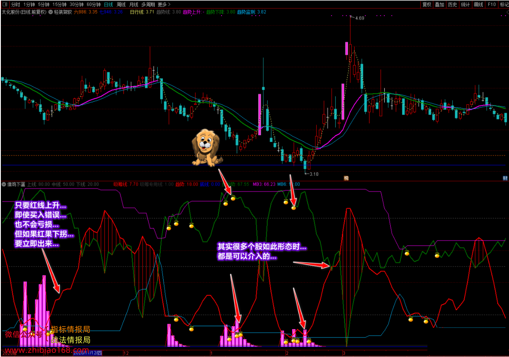509x357 pixels.
Task: Select the 60分钟 period
Action: point(93,5)
